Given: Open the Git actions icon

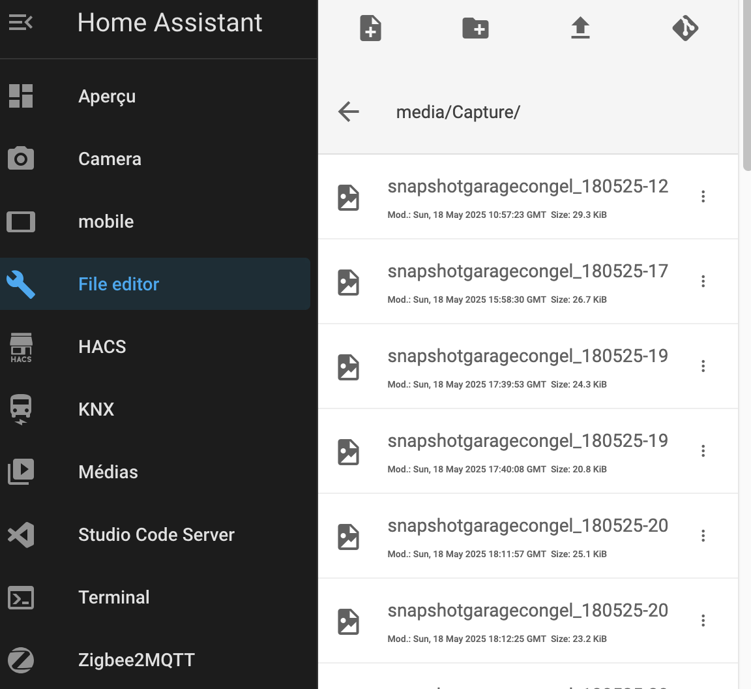Looking at the screenshot, I should (685, 28).
